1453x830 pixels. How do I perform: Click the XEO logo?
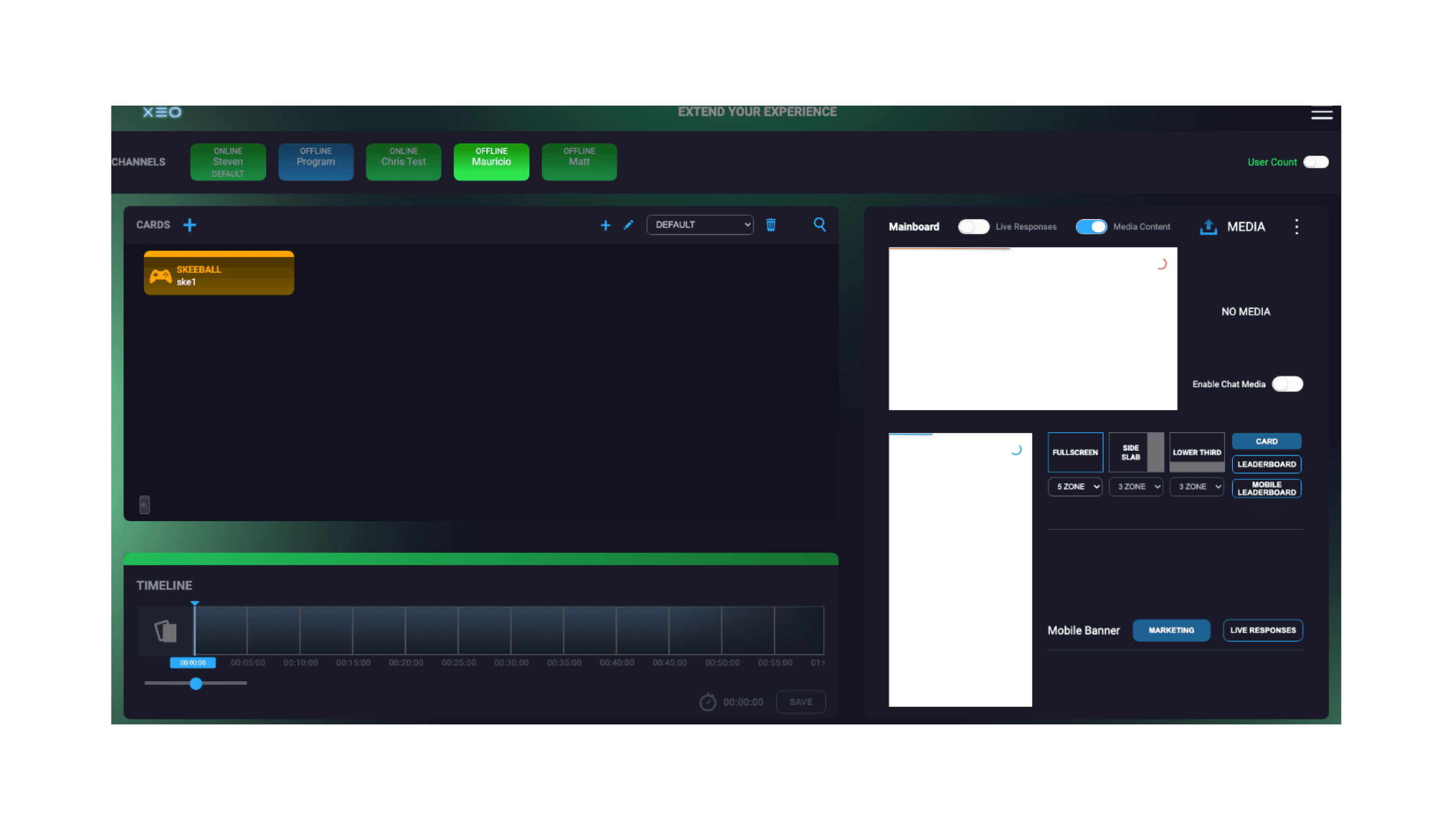(162, 112)
